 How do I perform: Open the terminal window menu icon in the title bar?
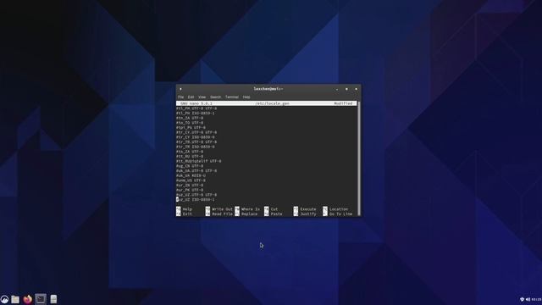[x=180, y=89]
